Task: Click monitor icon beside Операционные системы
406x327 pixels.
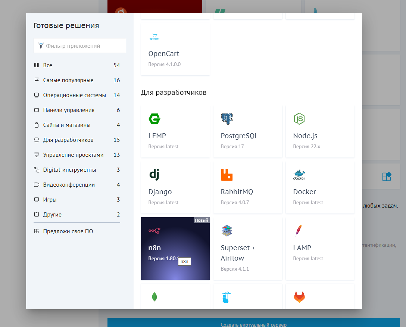Action: [37, 95]
